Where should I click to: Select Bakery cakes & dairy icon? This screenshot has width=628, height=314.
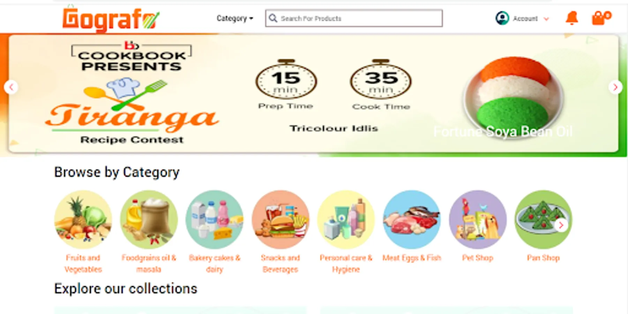(x=215, y=219)
